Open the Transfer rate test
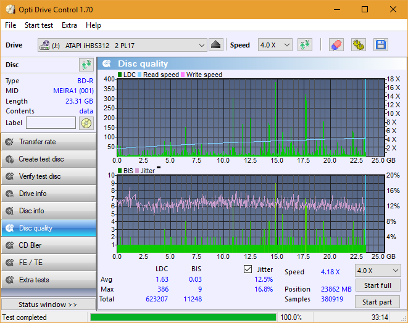This screenshot has width=408, height=323. pos(48,142)
